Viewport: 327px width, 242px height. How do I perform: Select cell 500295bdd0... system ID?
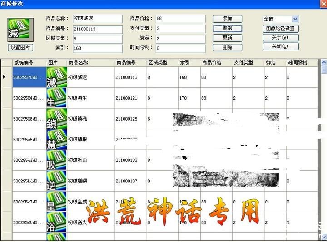(29, 181)
